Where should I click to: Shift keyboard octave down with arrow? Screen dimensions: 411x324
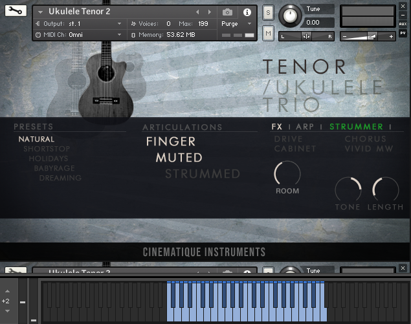click(x=7, y=311)
